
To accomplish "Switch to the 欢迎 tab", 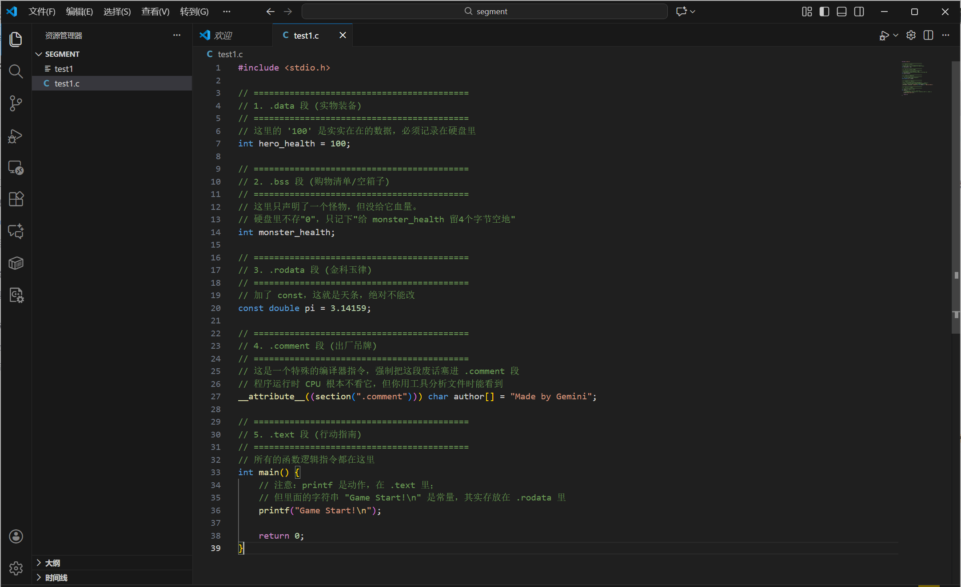I will (223, 35).
